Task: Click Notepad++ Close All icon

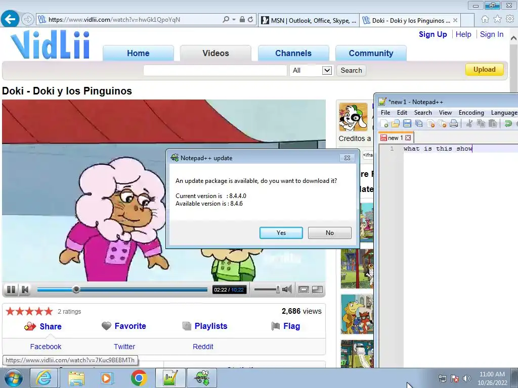Action: [x=442, y=123]
